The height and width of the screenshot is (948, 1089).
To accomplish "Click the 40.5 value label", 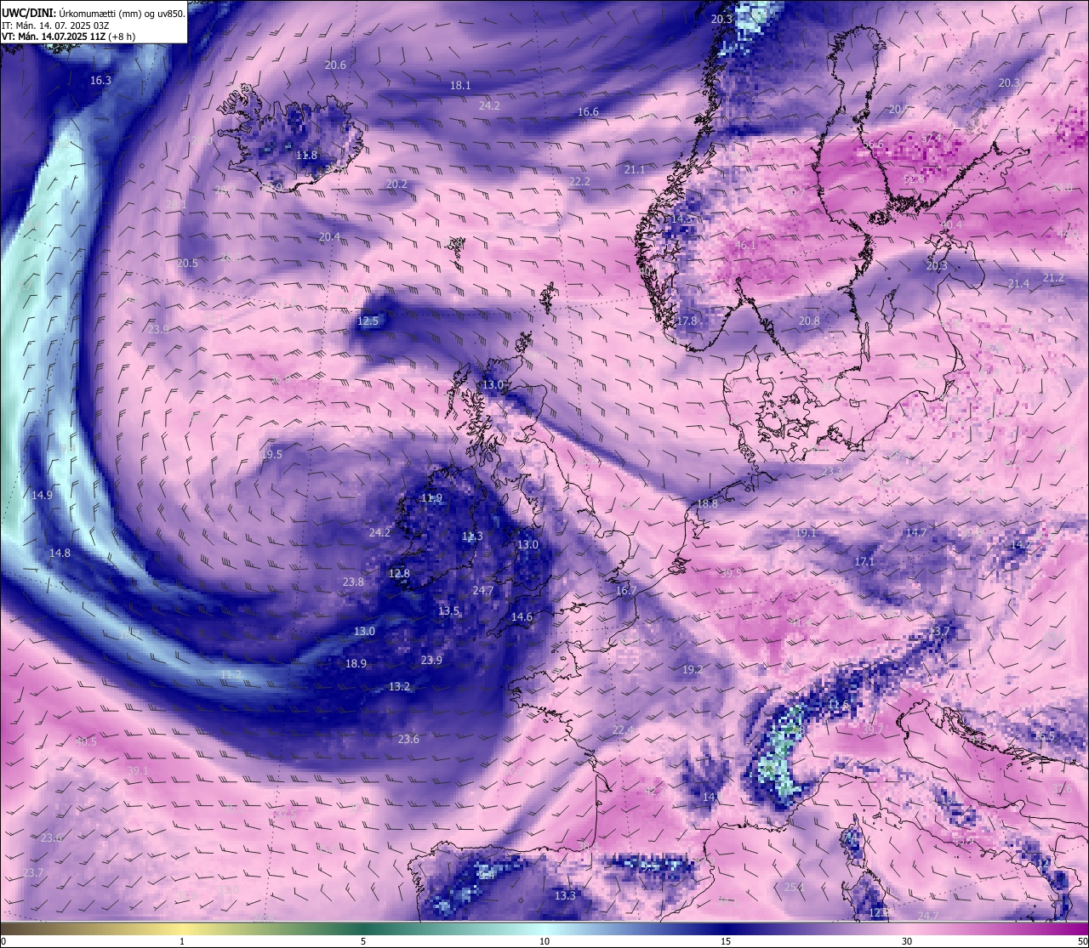I will click(x=86, y=741).
